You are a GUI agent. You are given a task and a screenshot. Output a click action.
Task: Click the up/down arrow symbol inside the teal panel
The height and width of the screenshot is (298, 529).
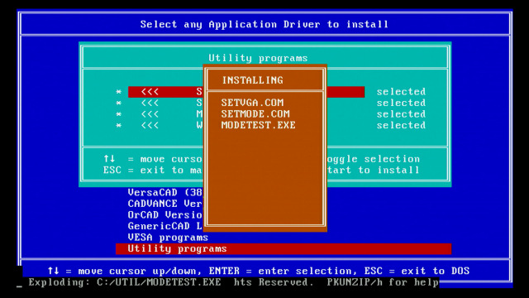[109, 159]
